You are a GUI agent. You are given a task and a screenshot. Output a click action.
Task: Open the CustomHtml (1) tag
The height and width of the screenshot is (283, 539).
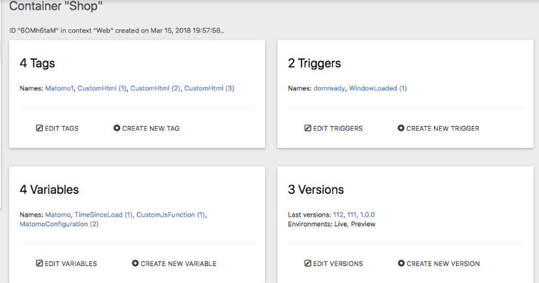pos(102,88)
